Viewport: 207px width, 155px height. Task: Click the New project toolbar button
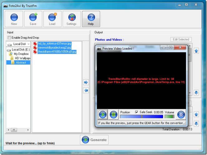(14, 19)
